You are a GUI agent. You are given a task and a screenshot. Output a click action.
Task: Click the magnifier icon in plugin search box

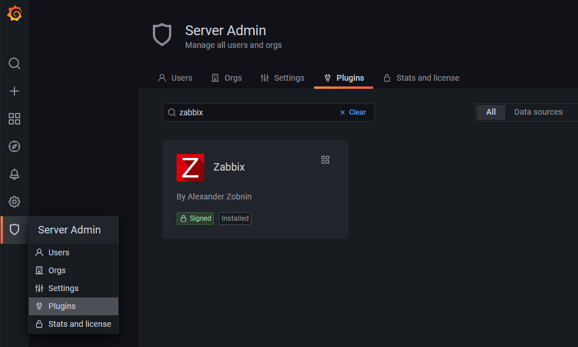coord(172,112)
